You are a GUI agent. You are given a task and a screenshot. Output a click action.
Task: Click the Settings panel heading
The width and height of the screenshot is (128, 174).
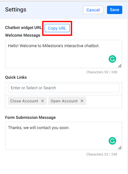click(16, 10)
